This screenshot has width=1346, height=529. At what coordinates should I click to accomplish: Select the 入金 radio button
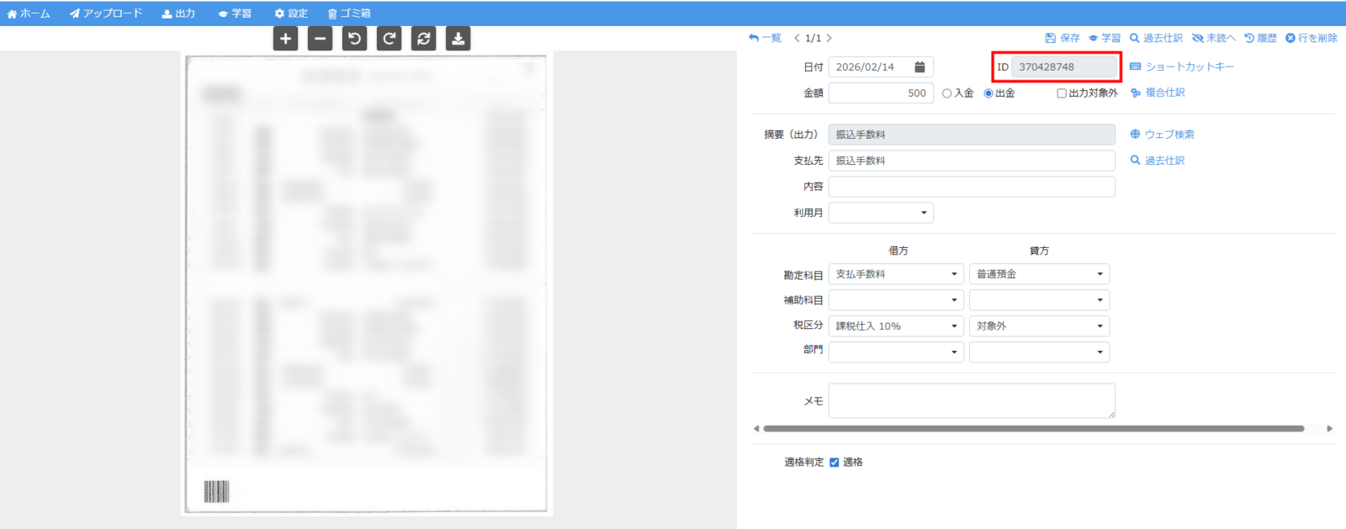tap(947, 93)
